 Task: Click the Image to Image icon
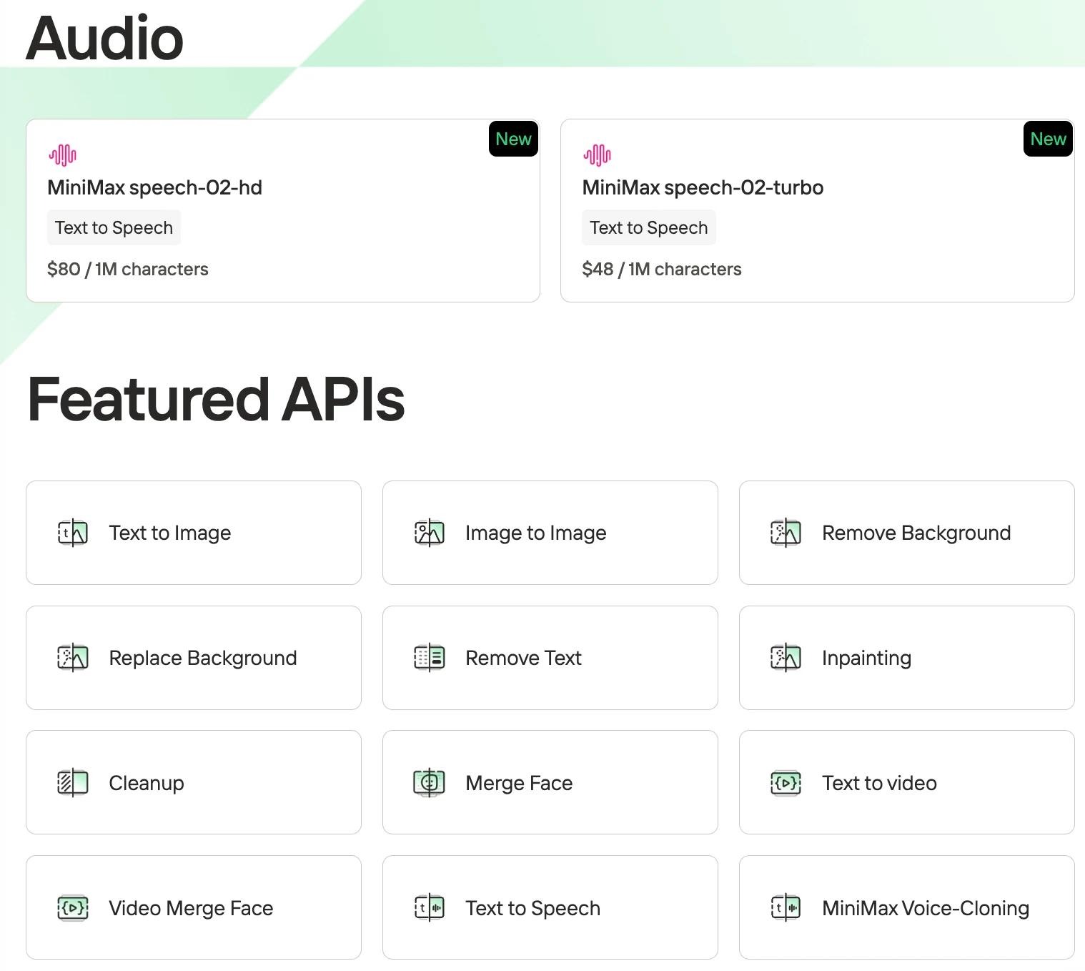429,533
